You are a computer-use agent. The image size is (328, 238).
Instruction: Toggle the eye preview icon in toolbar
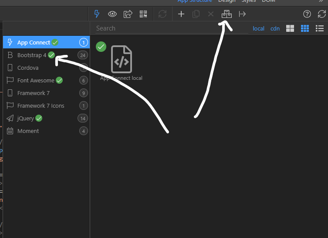click(x=112, y=14)
